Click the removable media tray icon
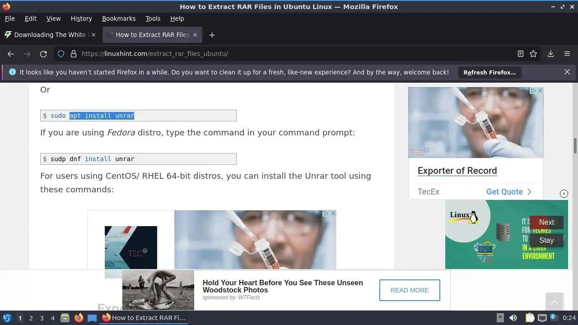This screenshot has height=325, width=578. (x=500, y=318)
